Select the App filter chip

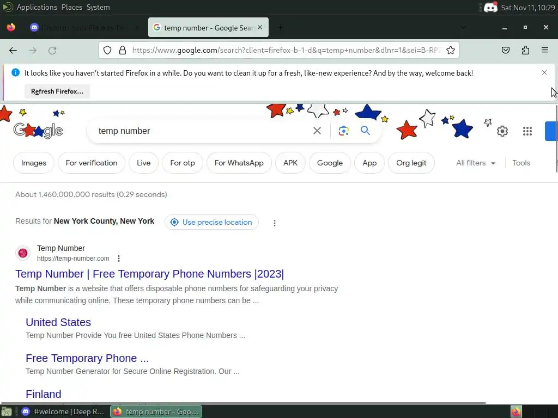point(369,163)
